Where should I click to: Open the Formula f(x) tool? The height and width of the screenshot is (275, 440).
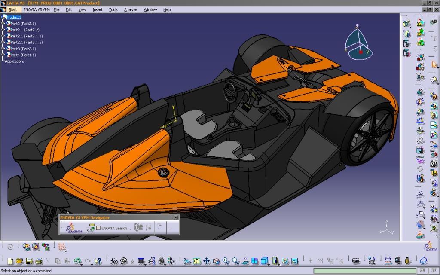114,261
